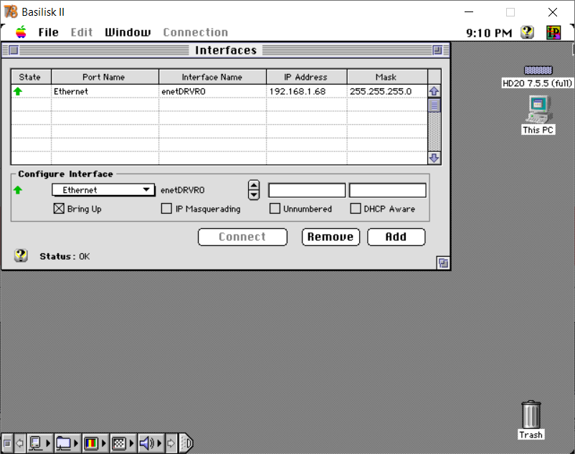
Task: Open the File menu
Action: coord(49,32)
